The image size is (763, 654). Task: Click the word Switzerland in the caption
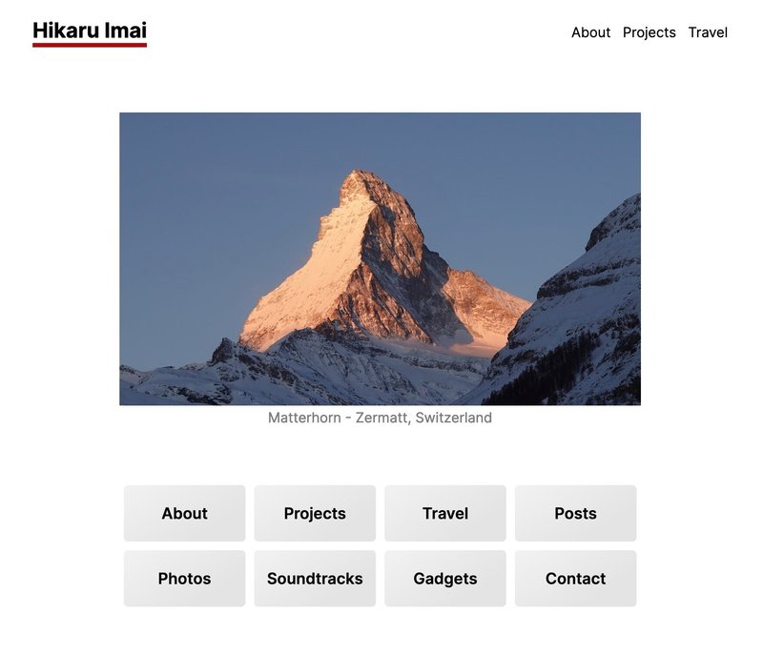click(454, 418)
